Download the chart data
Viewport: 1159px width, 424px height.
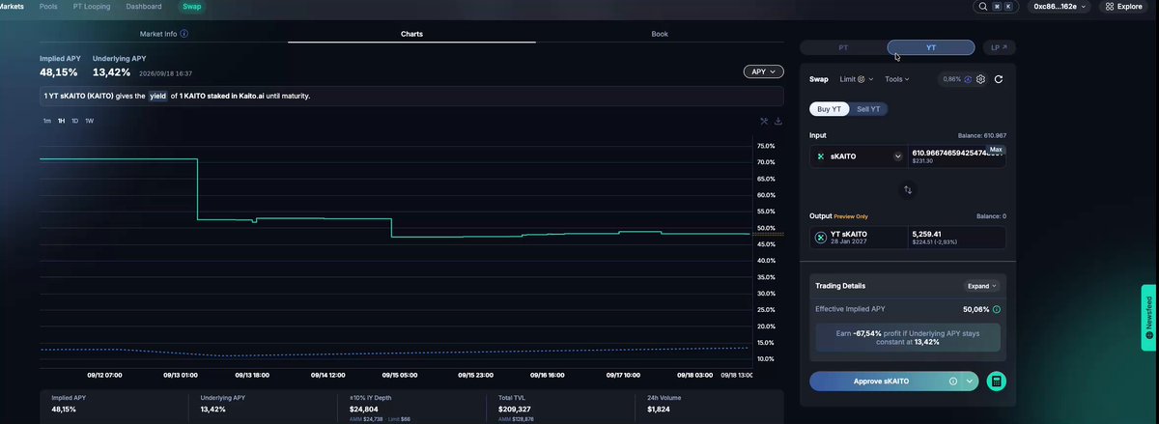tap(778, 121)
